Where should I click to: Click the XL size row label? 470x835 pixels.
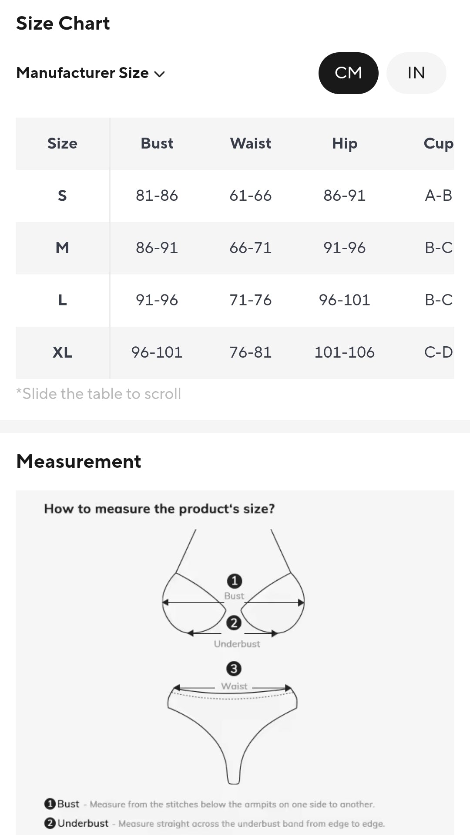coord(62,352)
